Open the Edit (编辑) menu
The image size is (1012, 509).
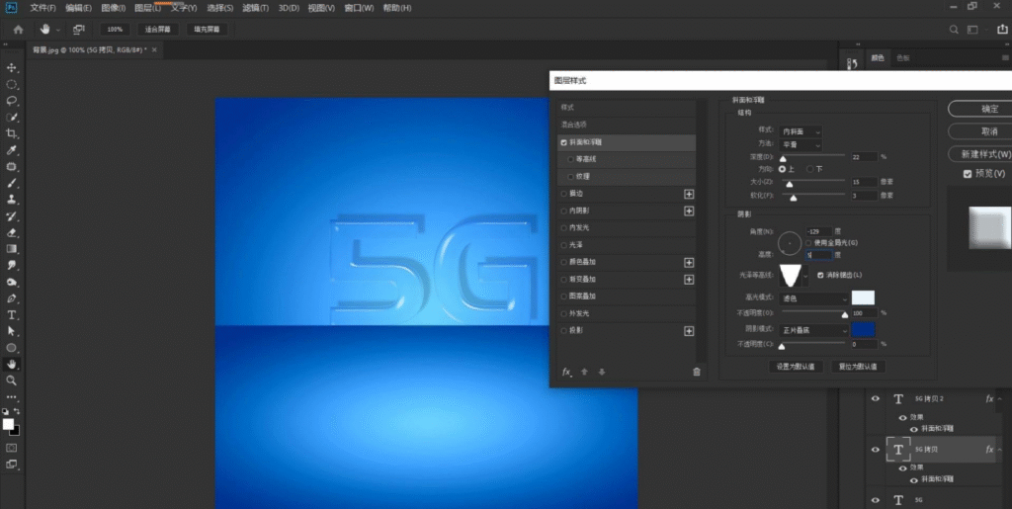tap(78, 8)
